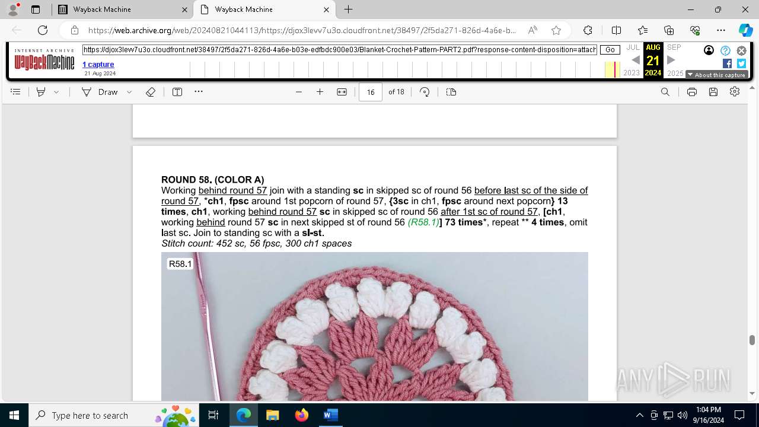Open the Copilot sidebar
Screen dimensions: 759x427
[x=745, y=30]
